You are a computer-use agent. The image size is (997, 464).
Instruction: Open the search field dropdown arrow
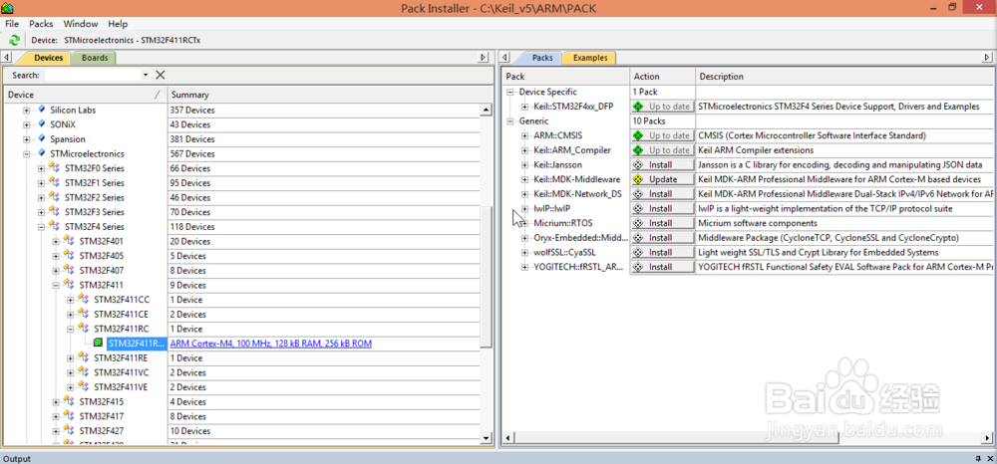click(x=146, y=75)
